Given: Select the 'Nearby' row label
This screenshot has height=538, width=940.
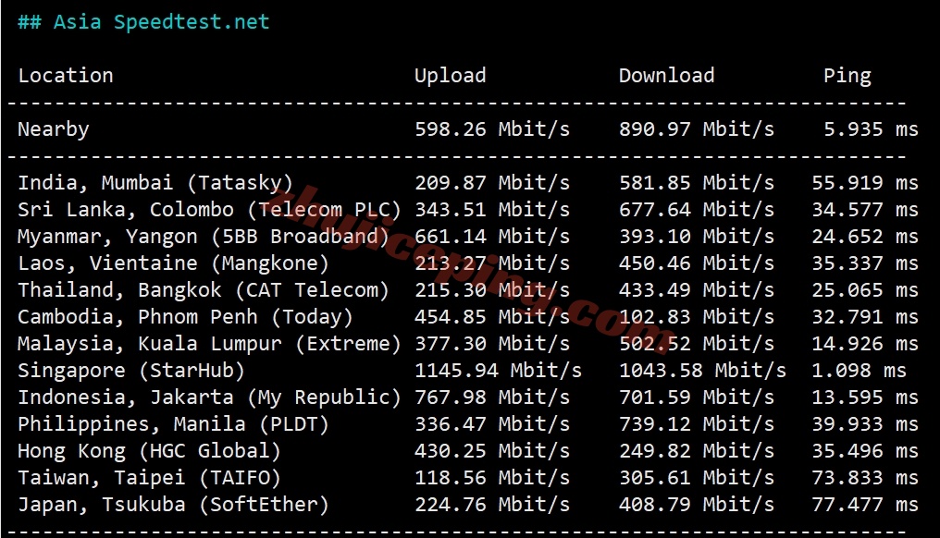Looking at the screenshot, I should [x=54, y=129].
